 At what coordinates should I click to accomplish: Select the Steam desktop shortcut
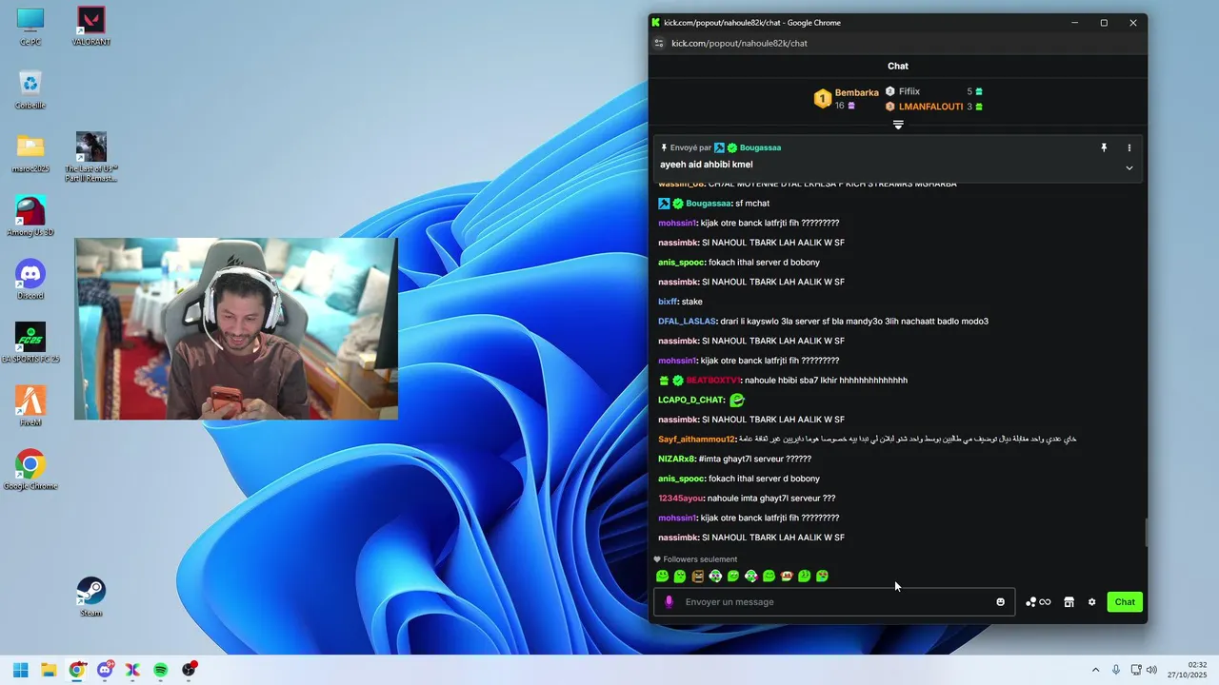[x=91, y=597]
